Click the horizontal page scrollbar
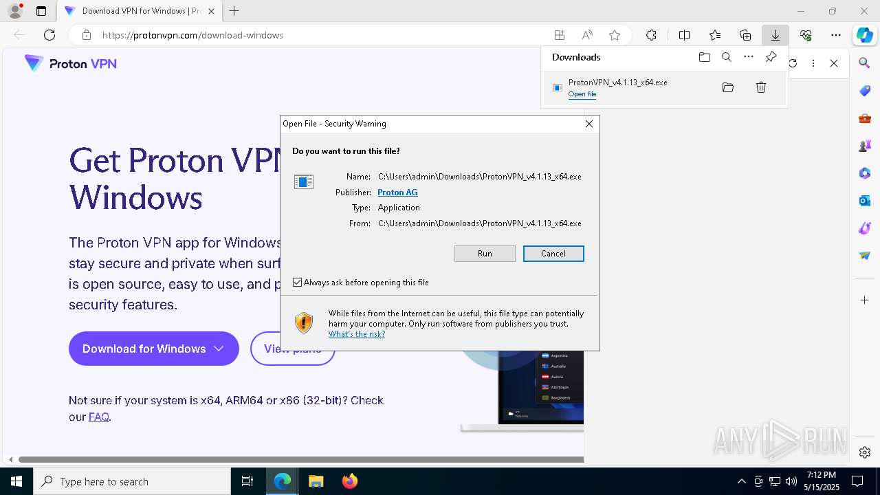Viewport: 880px width, 495px height. click(x=301, y=459)
